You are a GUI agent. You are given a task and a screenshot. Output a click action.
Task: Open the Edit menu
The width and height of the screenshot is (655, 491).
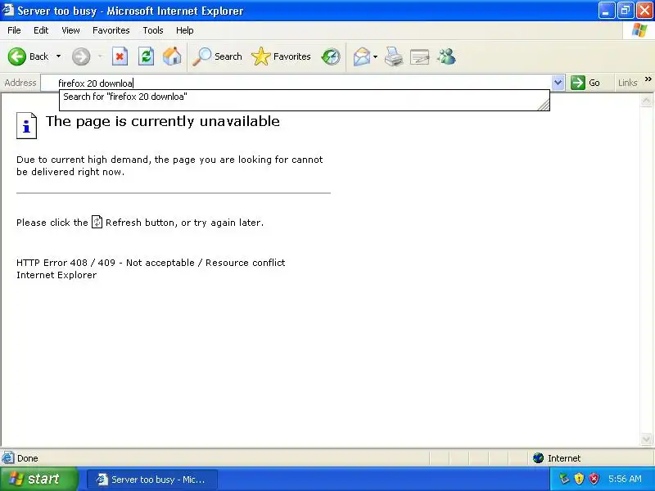41,30
